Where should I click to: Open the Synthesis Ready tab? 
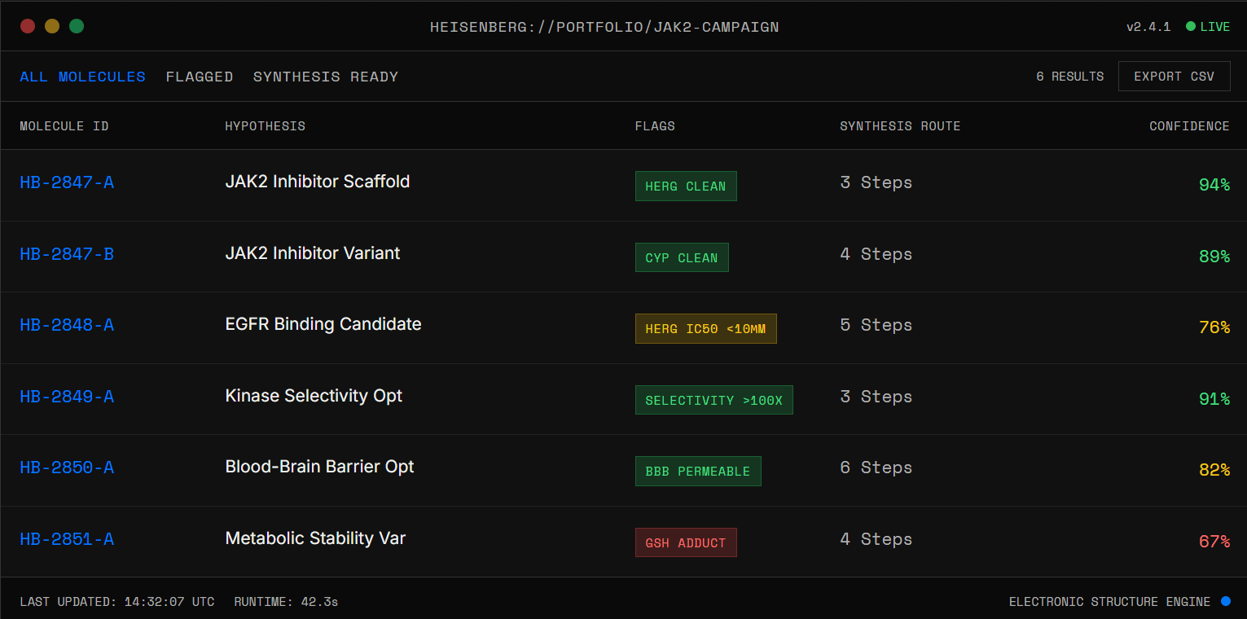point(326,77)
